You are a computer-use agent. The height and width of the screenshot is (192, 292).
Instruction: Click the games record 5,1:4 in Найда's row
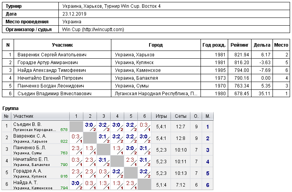coord(161,185)
